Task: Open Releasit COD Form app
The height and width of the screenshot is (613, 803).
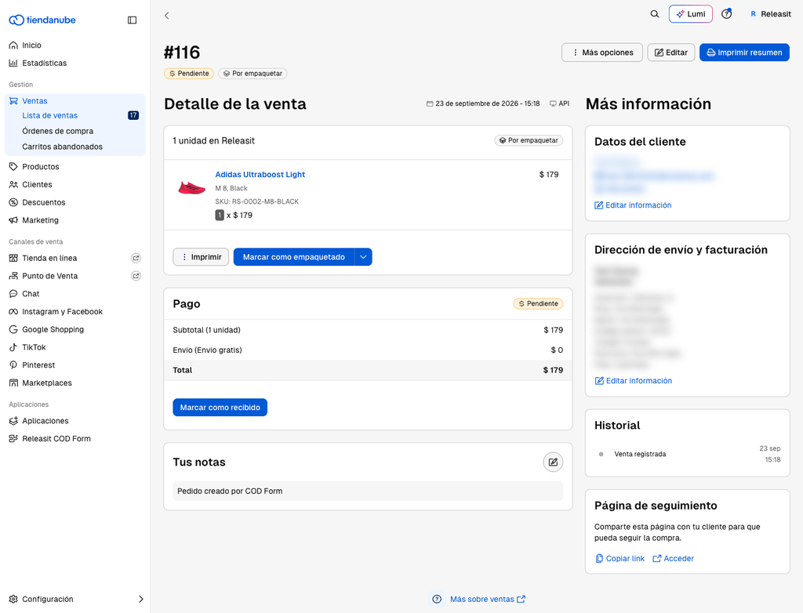Action: coord(56,439)
